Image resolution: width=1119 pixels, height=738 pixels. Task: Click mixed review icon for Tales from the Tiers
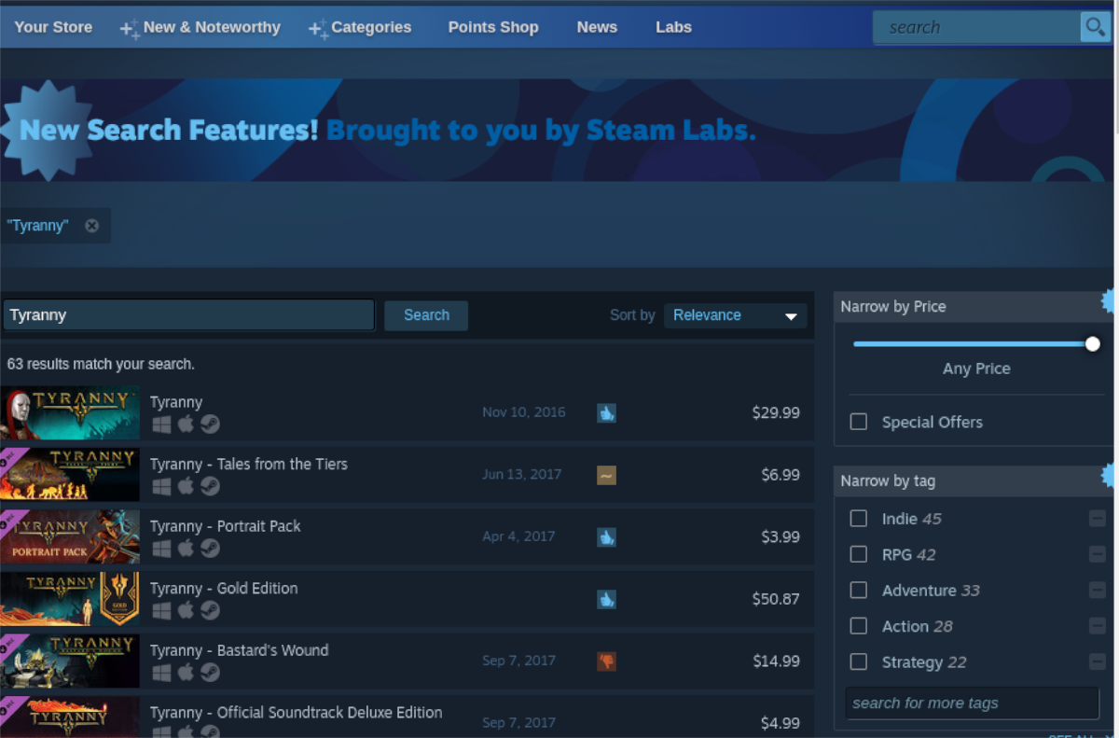pyautogui.click(x=606, y=475)
